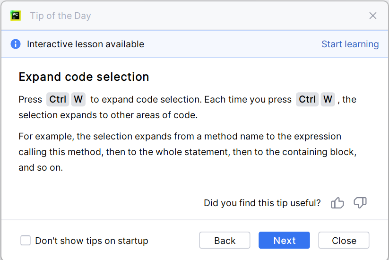Click the Tip of the Day title
The image size is (389, 260).
coord(61,16)
